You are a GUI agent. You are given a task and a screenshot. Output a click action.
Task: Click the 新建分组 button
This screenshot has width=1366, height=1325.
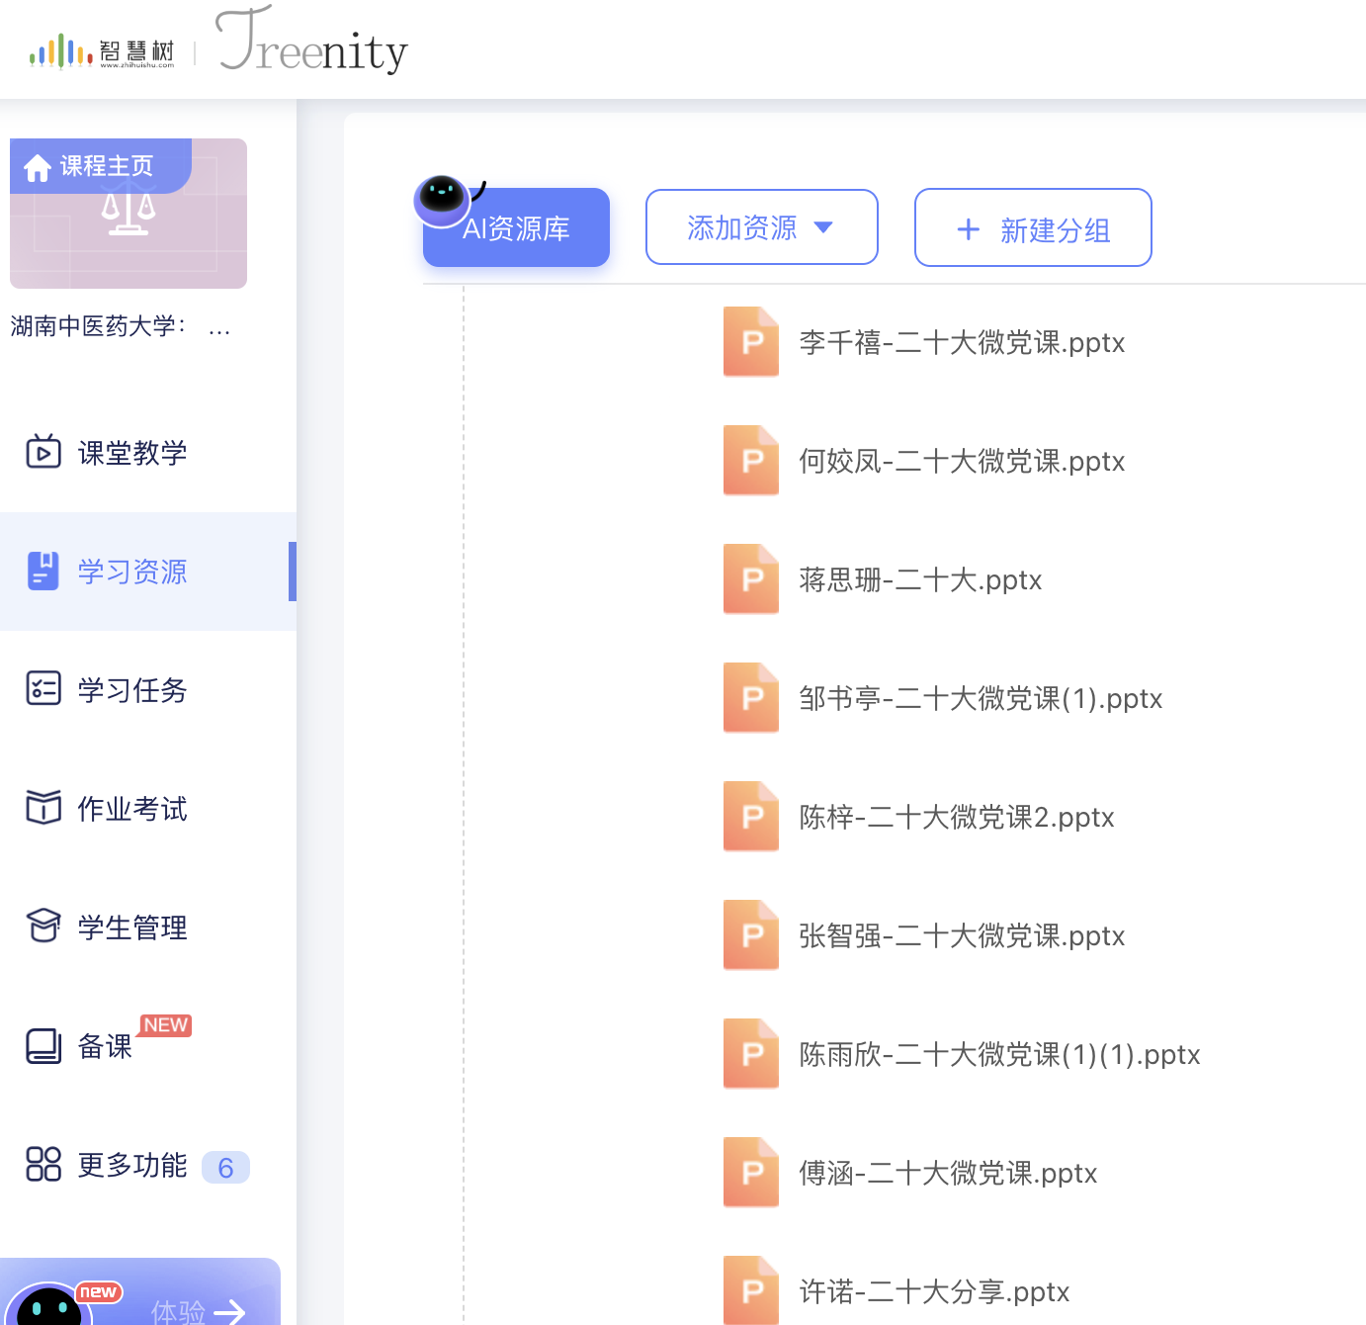coord(1033,229)
